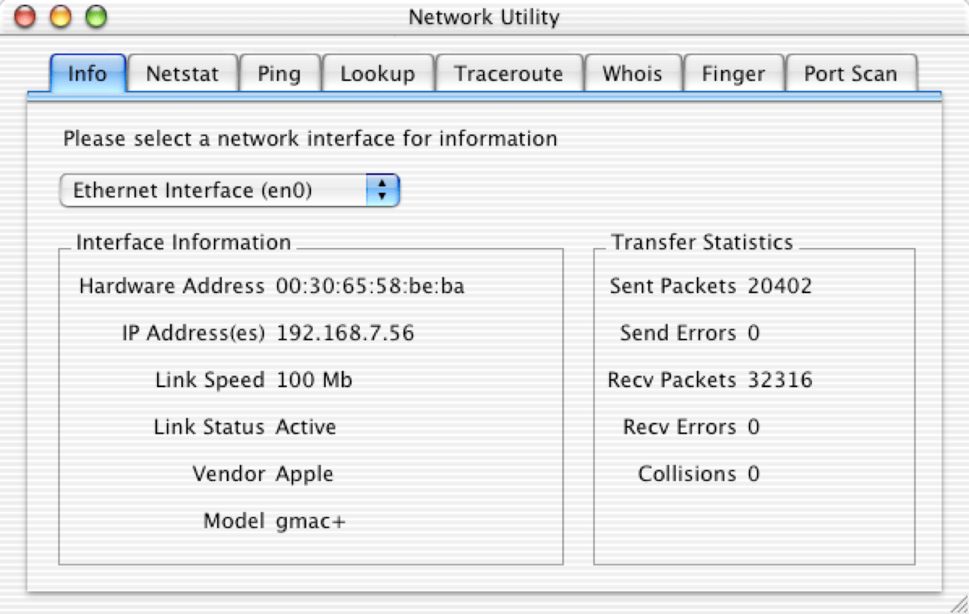
Task: Close the Network Utility window
Action: [x=26, y=16]
